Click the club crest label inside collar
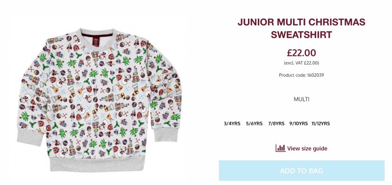 (x=95, y=42)
